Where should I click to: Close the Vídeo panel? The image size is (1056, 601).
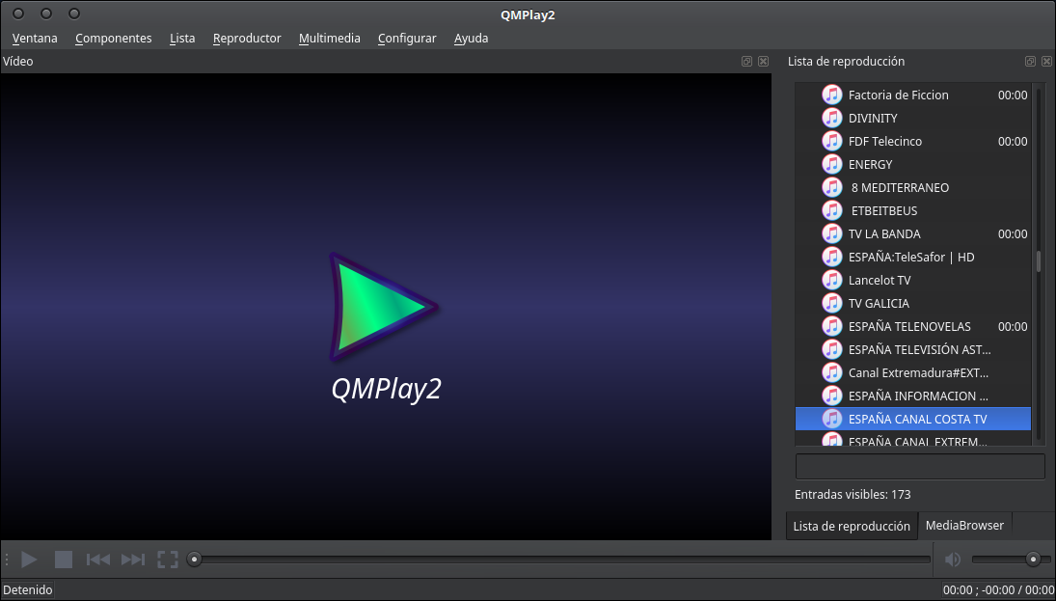[x=763, y=62]
